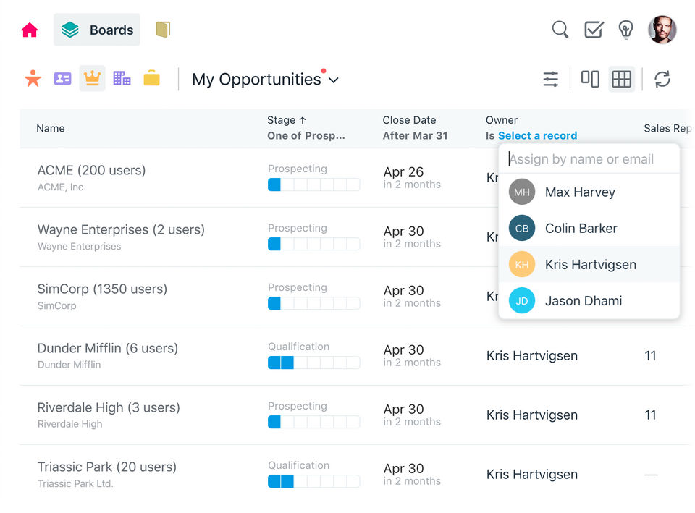Open the lightbulb ideas icon
Screen dimensions: 695x513
[x=625, y=30]
